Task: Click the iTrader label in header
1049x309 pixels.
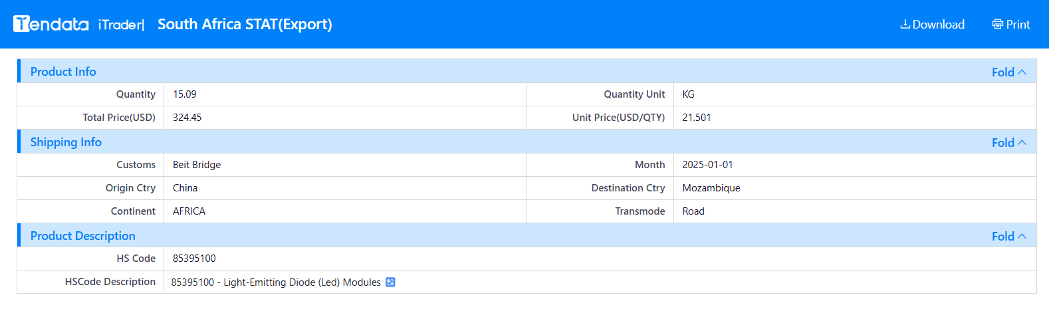Action: [121, 25]
